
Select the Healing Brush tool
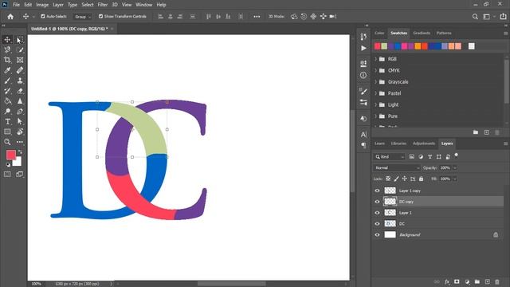(20, 70)
